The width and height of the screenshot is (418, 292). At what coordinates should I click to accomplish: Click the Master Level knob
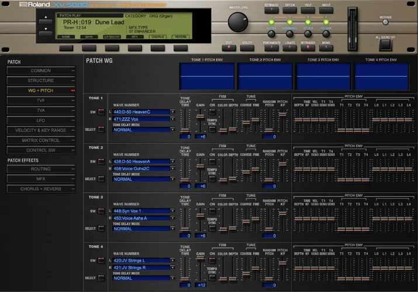click(237, 22)
